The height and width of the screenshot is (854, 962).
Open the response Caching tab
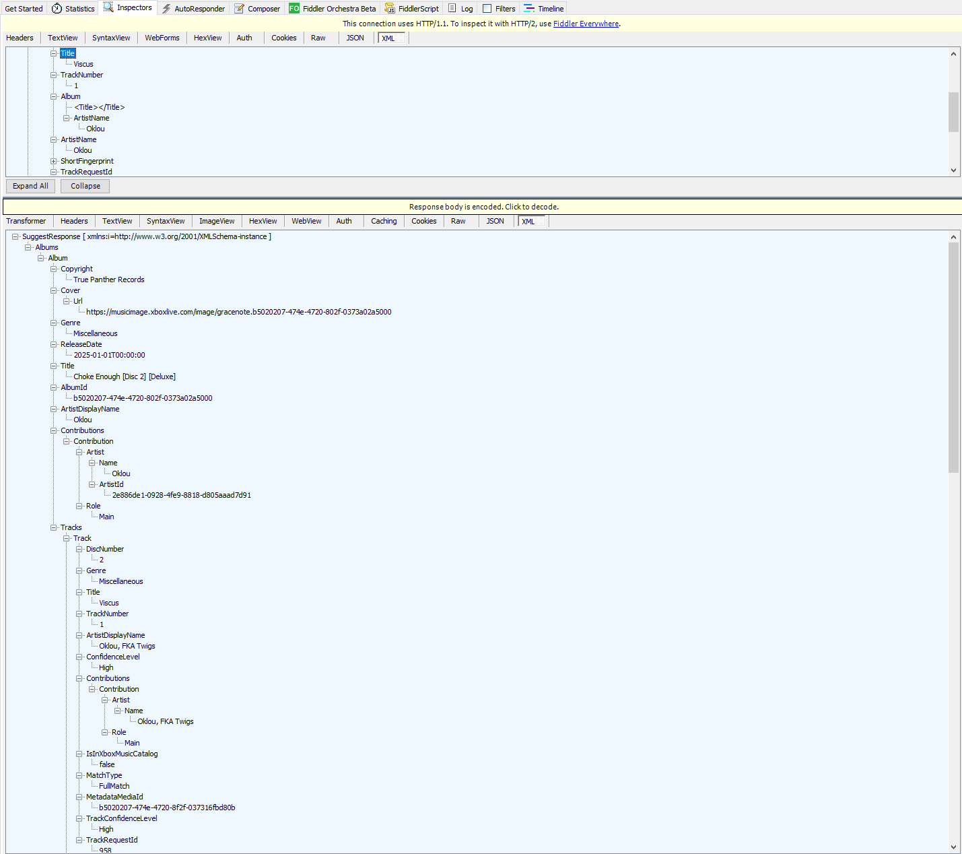pyautogui.click(x=384, y=221)
